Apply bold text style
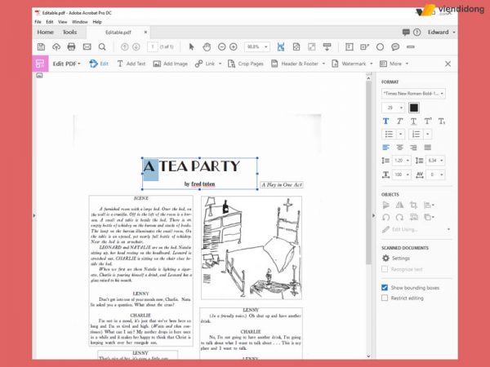Image resolution: width=490 pixels, height=367 pixels. [386, 121]
